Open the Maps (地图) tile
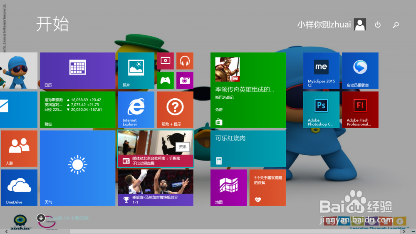Screen dimensions: 416x234 point(229,187)
